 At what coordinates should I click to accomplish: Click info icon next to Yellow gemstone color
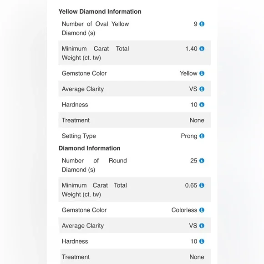(202, 73)
